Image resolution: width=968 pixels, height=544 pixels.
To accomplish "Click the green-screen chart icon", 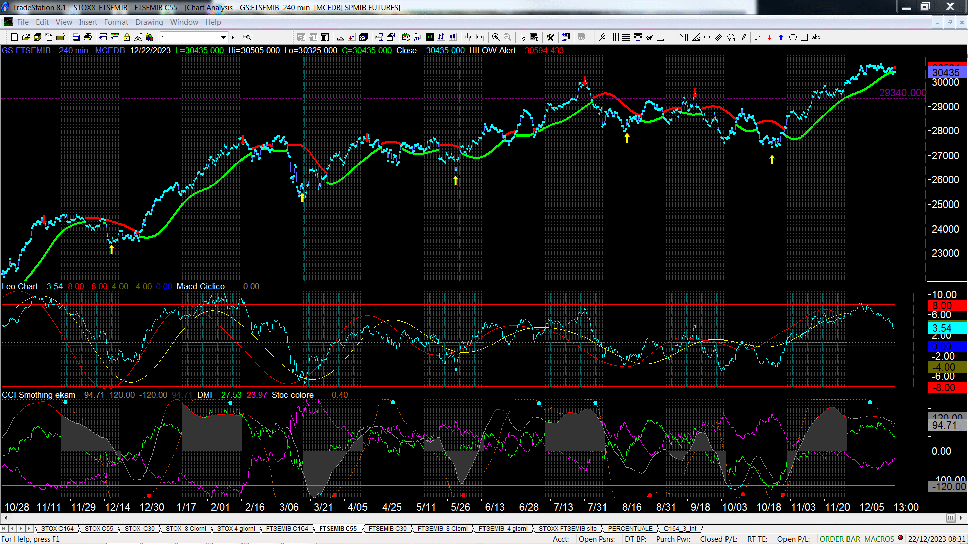I will tap(430, 37).
